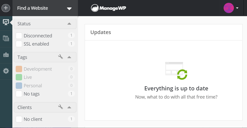This screenshot has width=247, height=128.
Task: Open the clients briefcase sidebar icon
Action: tap(6, 55)
